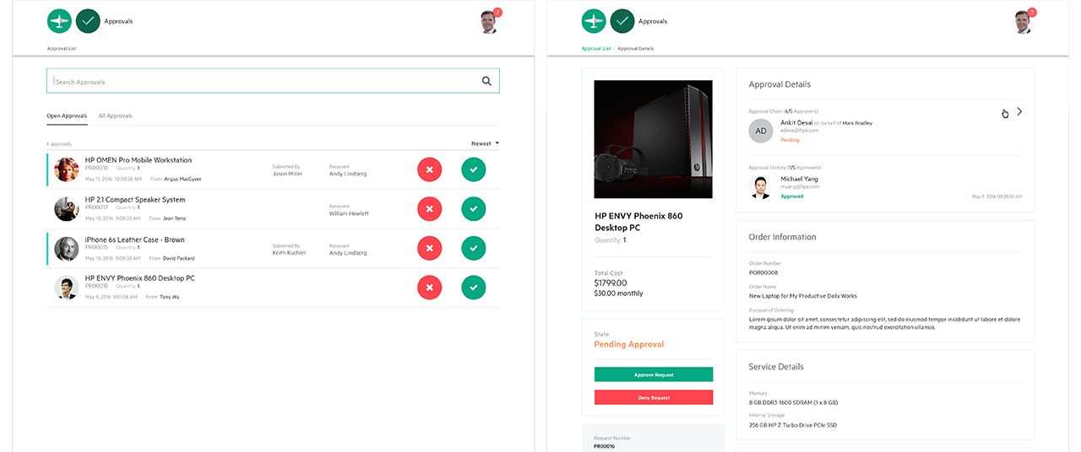Click submitter Jason Miller in the list
The width and height of the screenshot is (1081, 452).
287,174
